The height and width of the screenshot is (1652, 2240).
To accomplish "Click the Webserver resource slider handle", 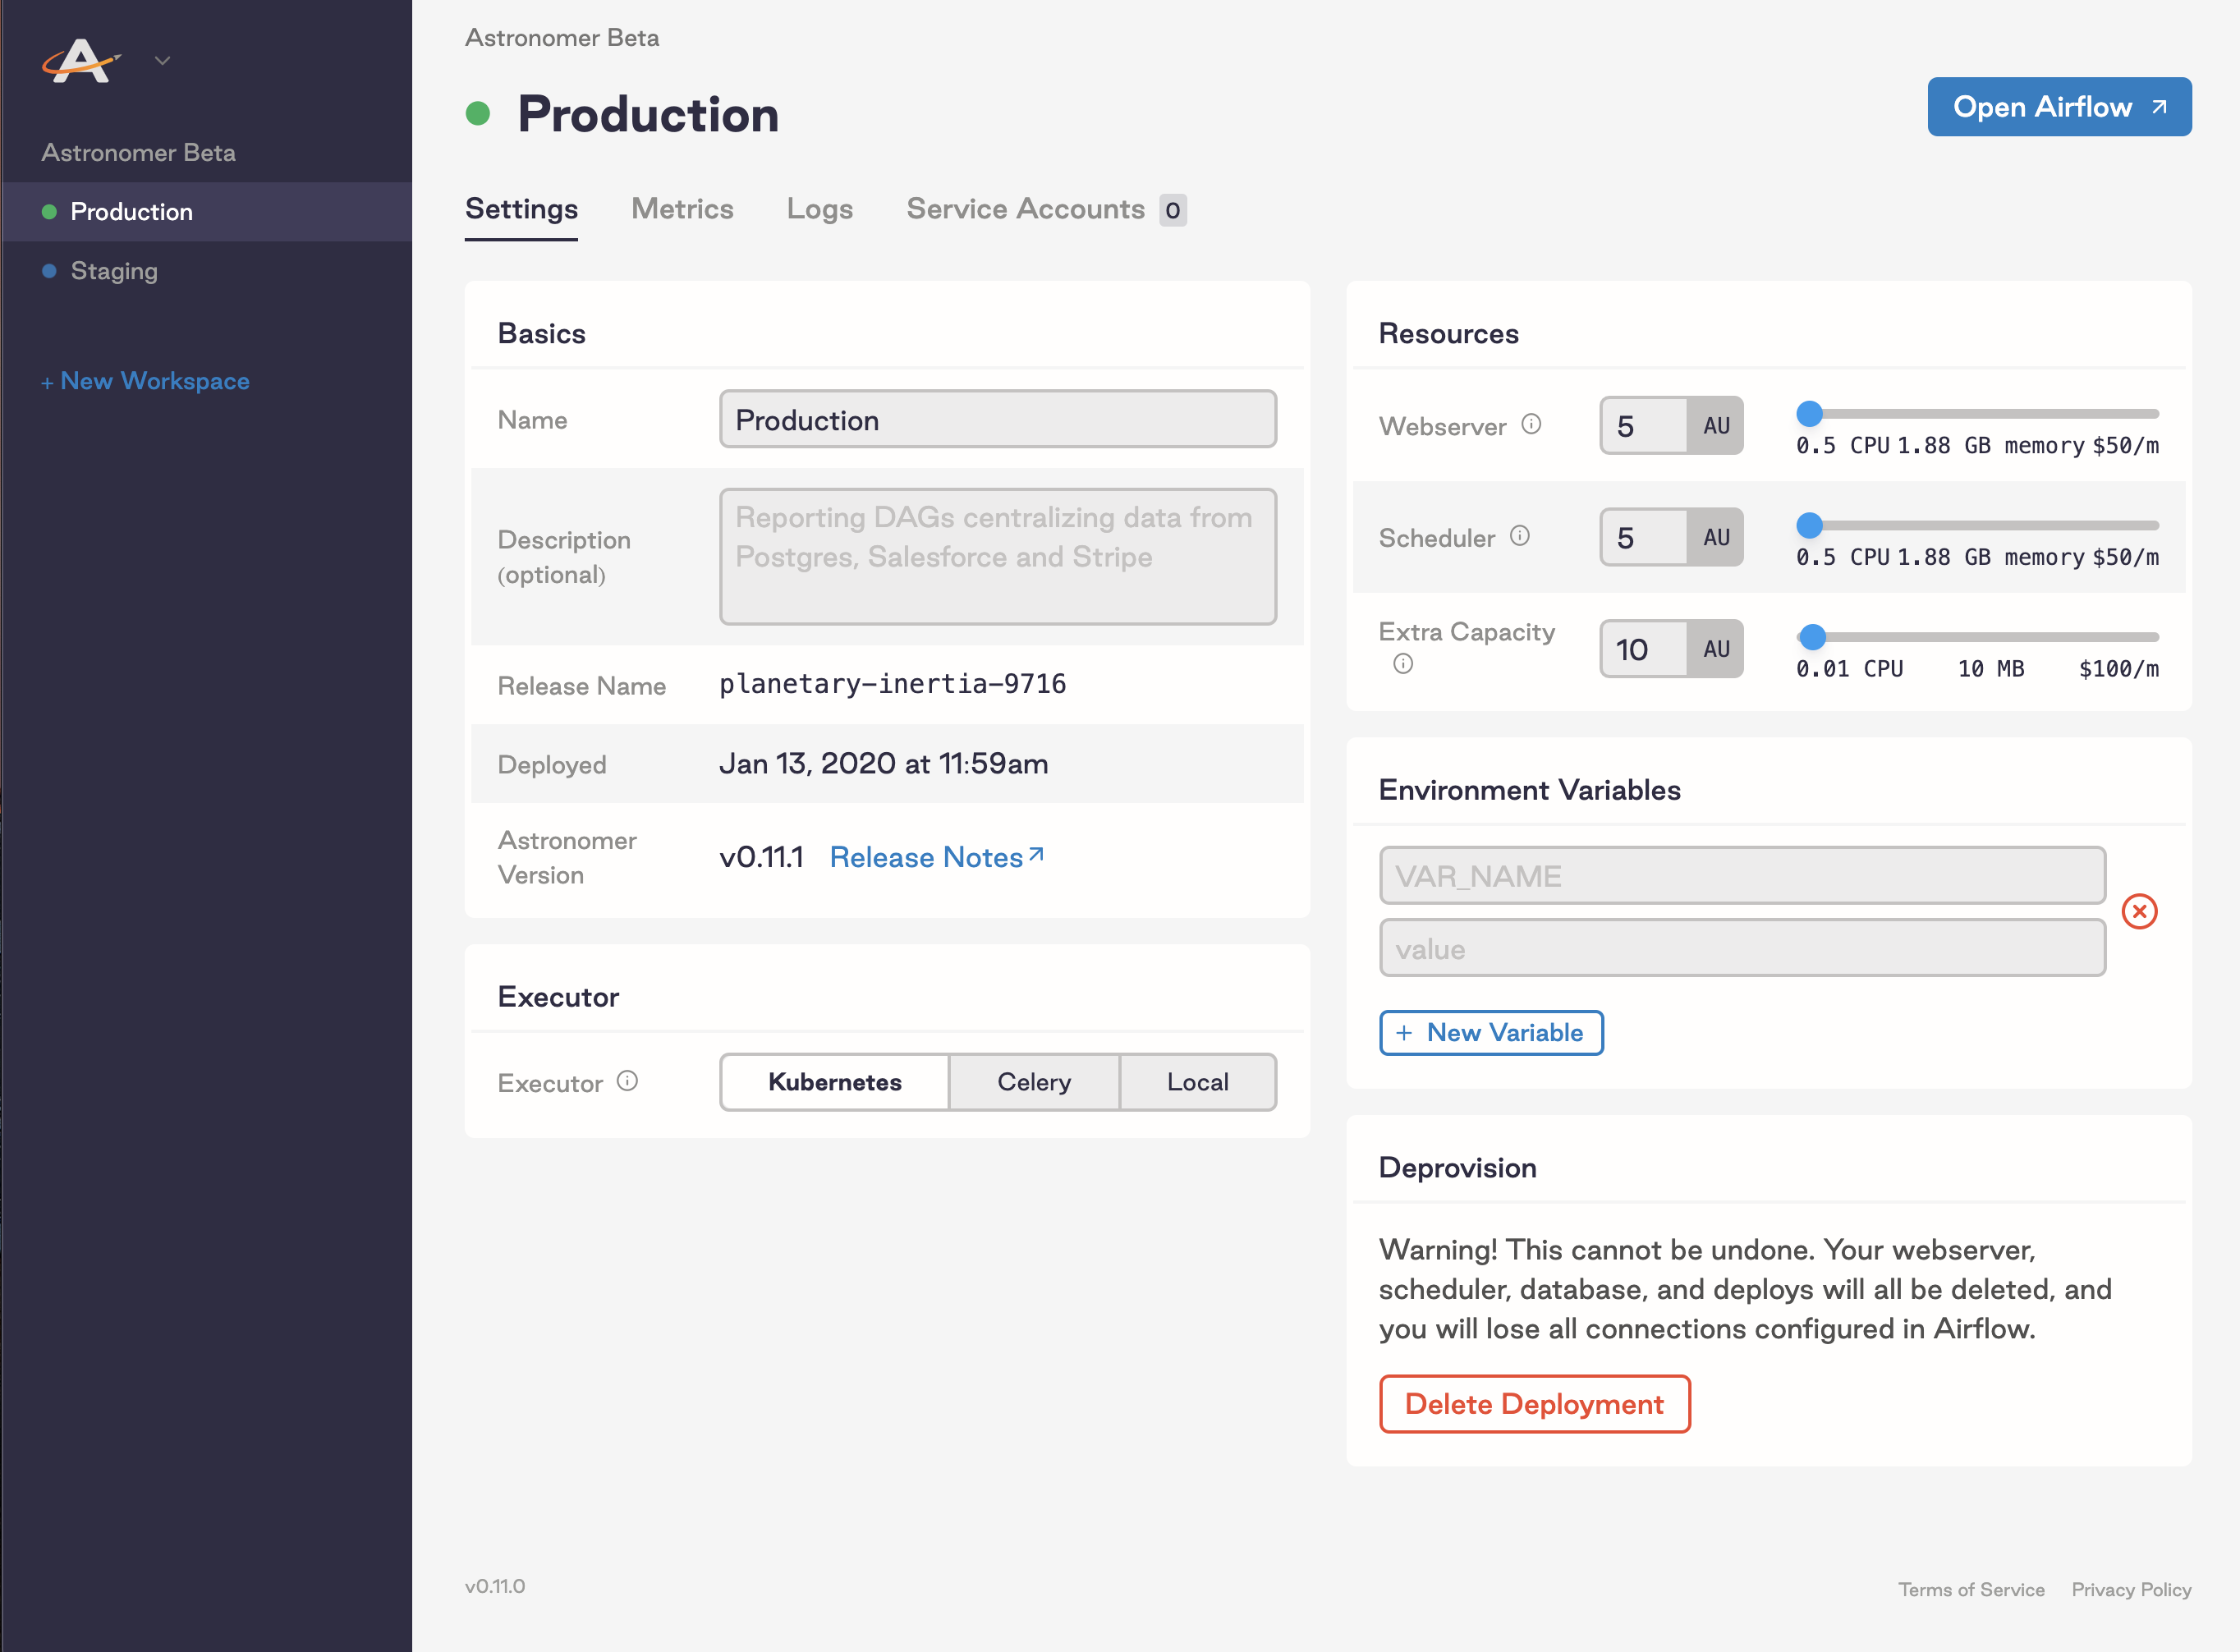I will tap(1809, 413).
